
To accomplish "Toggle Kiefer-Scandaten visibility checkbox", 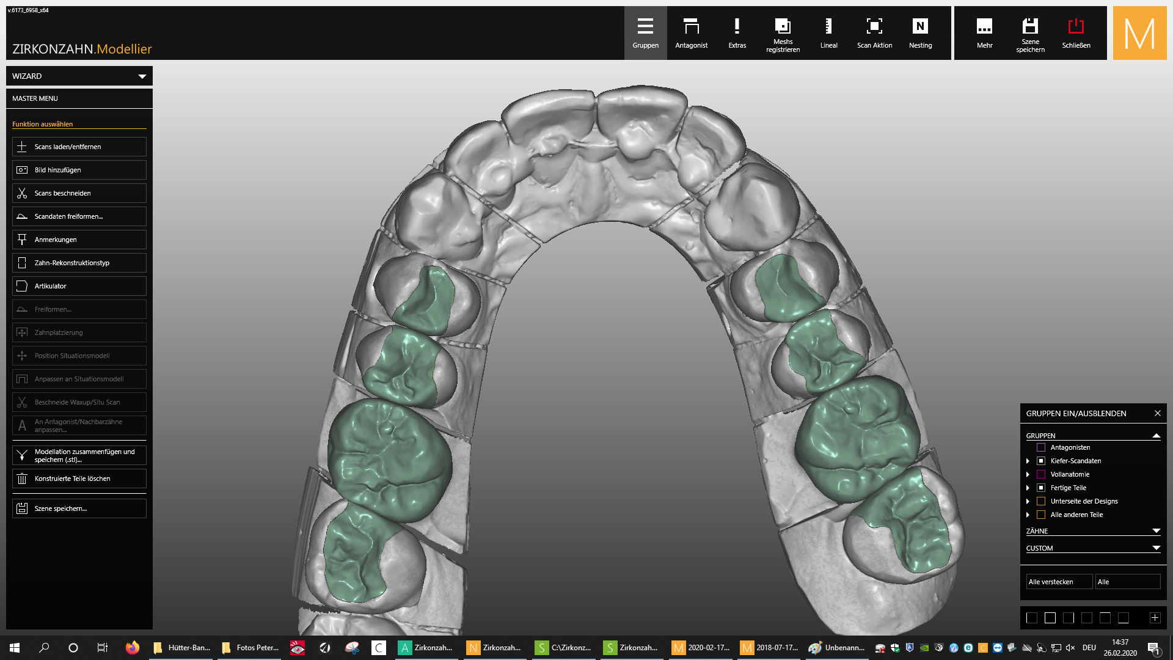I will point(1041,461).
